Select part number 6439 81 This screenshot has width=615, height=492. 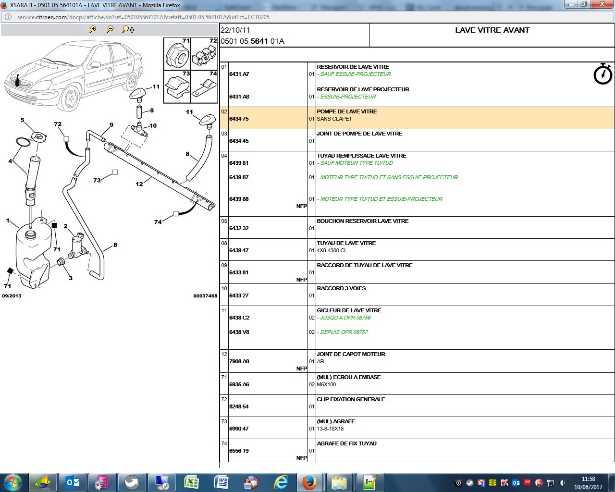[x=239, y=163]
